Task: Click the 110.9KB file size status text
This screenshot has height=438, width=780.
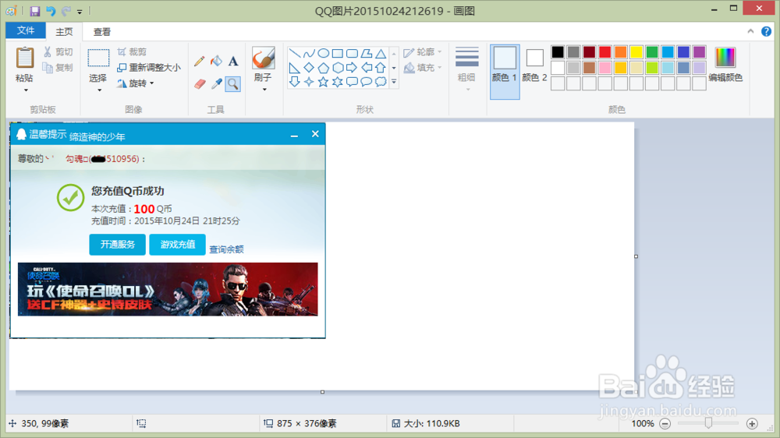Action: click(x=432, y=424)
